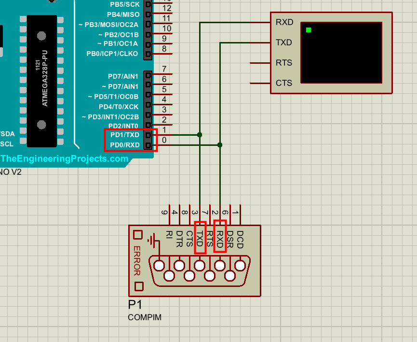Click the P1 component reference label
The height and width of the screenshot is (342, 417).
(x=135, y=305)
